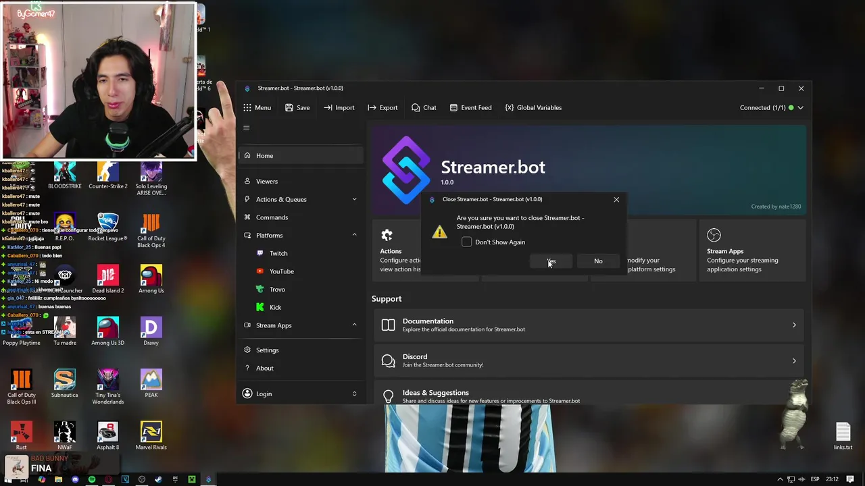The image size is (865, 486).
Task: Click the Documentation row arrow
Action: pyautogui.click(x=794, y=325)
